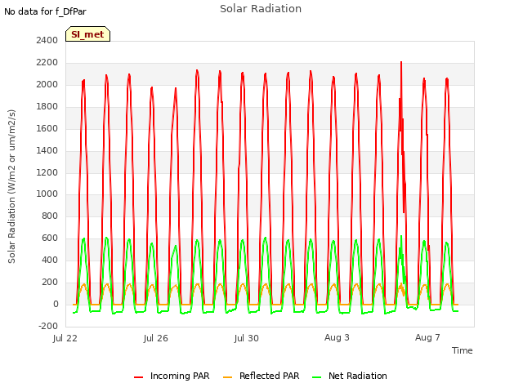Click the Jul 22 x-axis label

(x=65, y=338)
